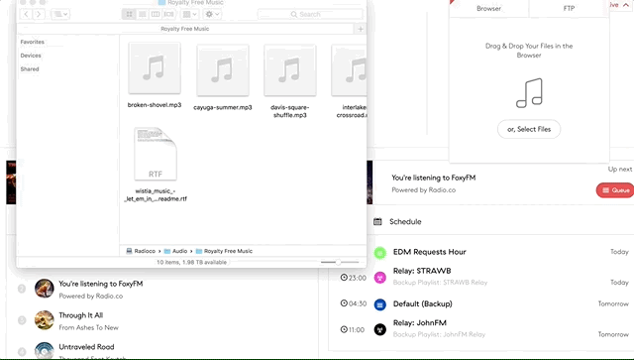Click the FoxyFM track cover art
The image size is (634, 360).
tap(44, 289)
